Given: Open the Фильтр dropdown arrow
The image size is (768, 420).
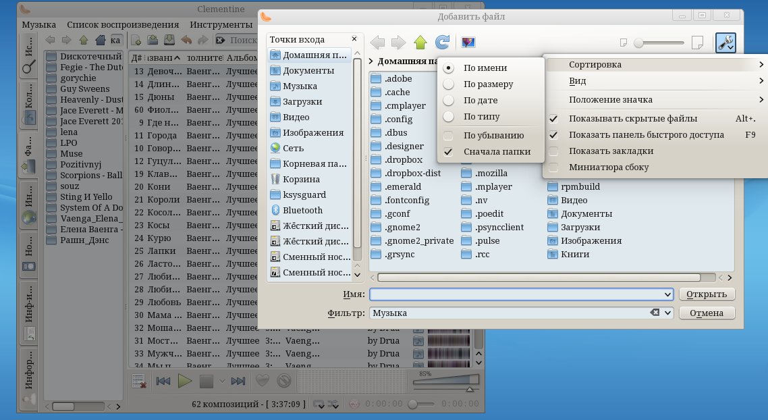Looking at the screenshot, I should [668, 313].
